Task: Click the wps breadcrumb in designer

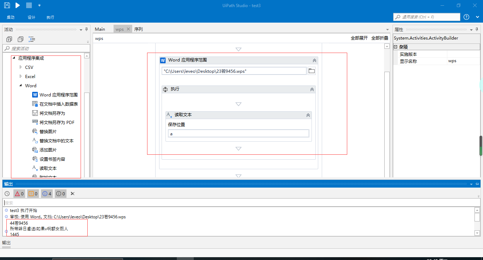Action: click(x=99, y=38)
